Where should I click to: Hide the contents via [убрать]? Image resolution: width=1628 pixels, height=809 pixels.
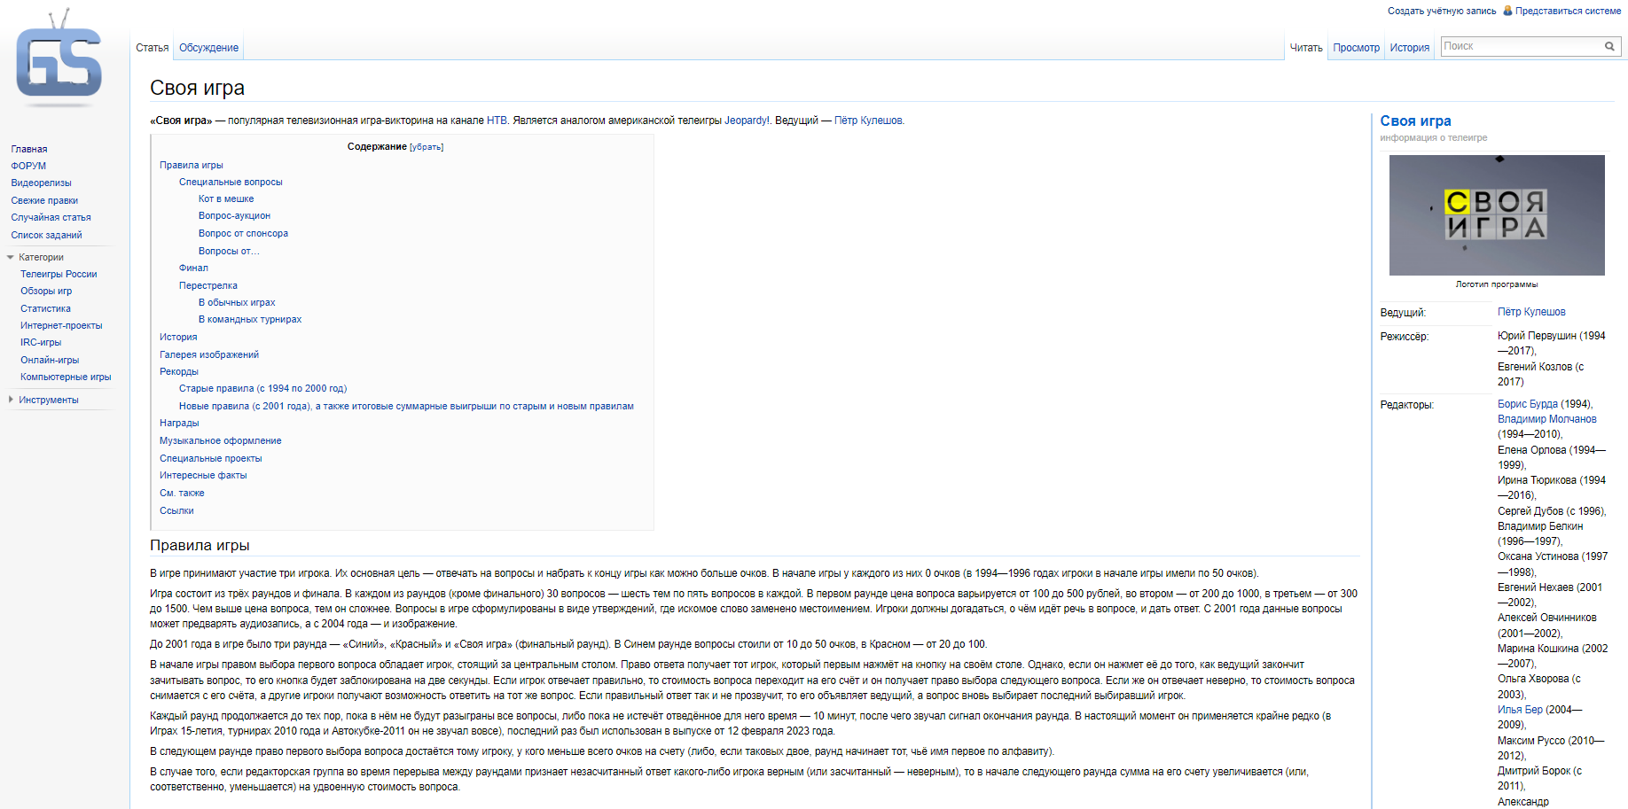427,147
